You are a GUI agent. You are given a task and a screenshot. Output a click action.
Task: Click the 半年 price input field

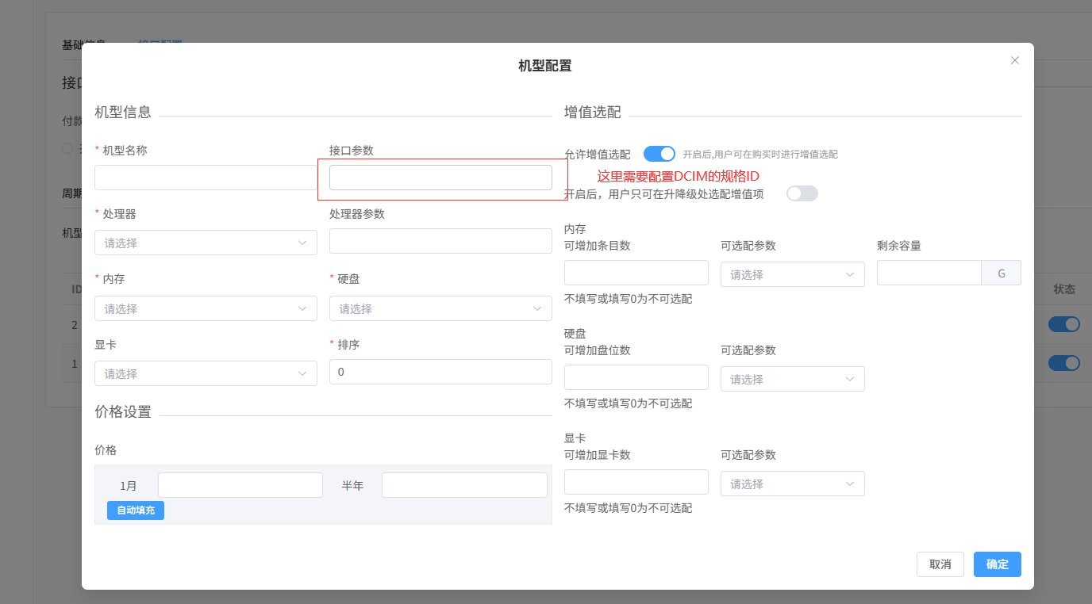pyautogui.click(x=464, y=485)
